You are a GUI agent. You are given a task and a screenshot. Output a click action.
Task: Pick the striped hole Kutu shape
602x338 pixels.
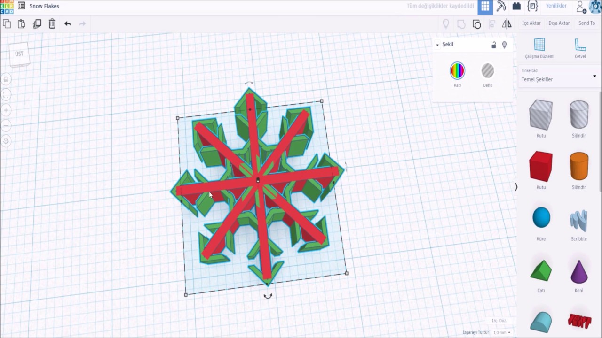[541, 115]
